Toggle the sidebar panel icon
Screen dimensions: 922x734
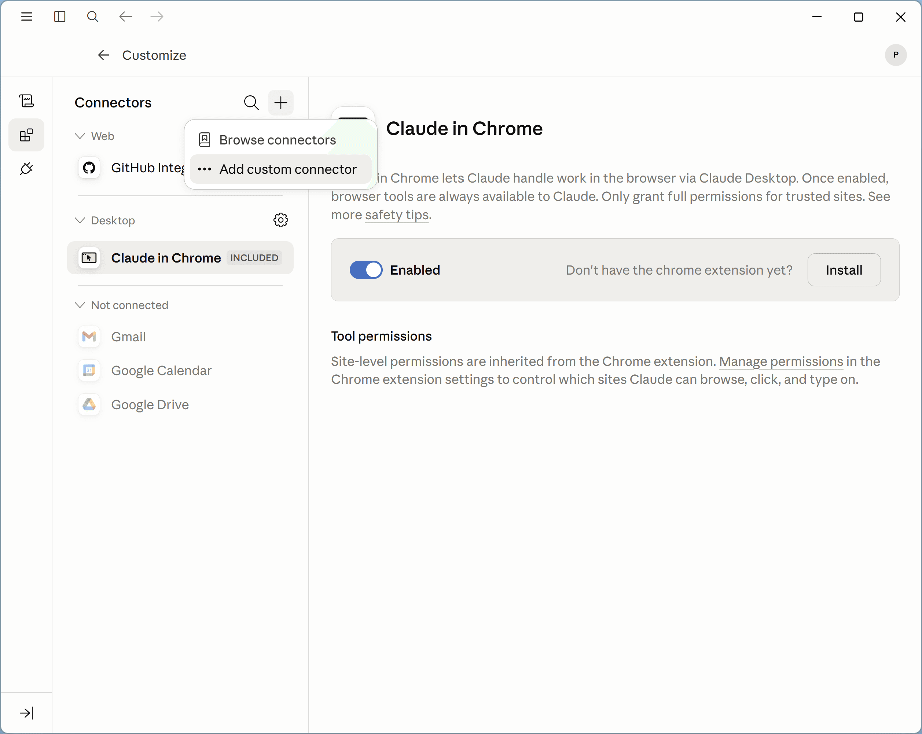pyautogui.click(x=60, y=17)
